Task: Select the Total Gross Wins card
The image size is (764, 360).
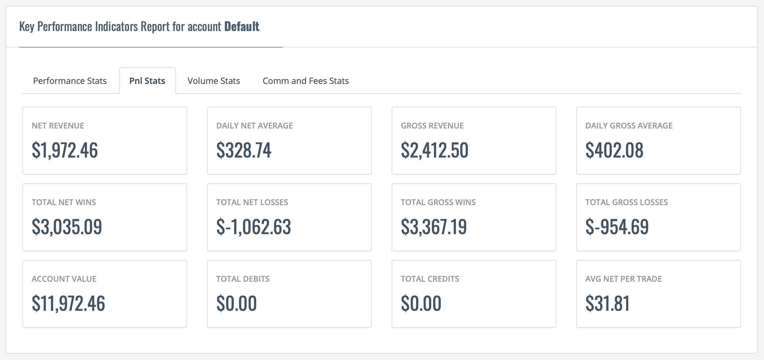Action: click(x=474, y=217)
